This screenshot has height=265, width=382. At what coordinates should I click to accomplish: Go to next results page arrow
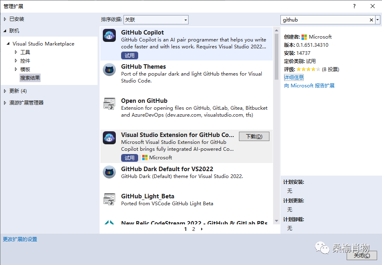(x=202, y=229)
